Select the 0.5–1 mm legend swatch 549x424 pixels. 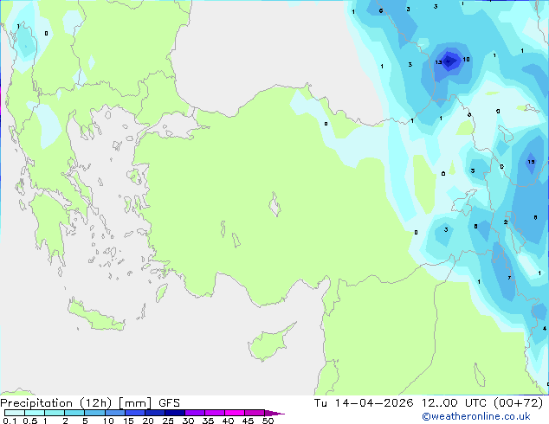click(x=35, y=413)
